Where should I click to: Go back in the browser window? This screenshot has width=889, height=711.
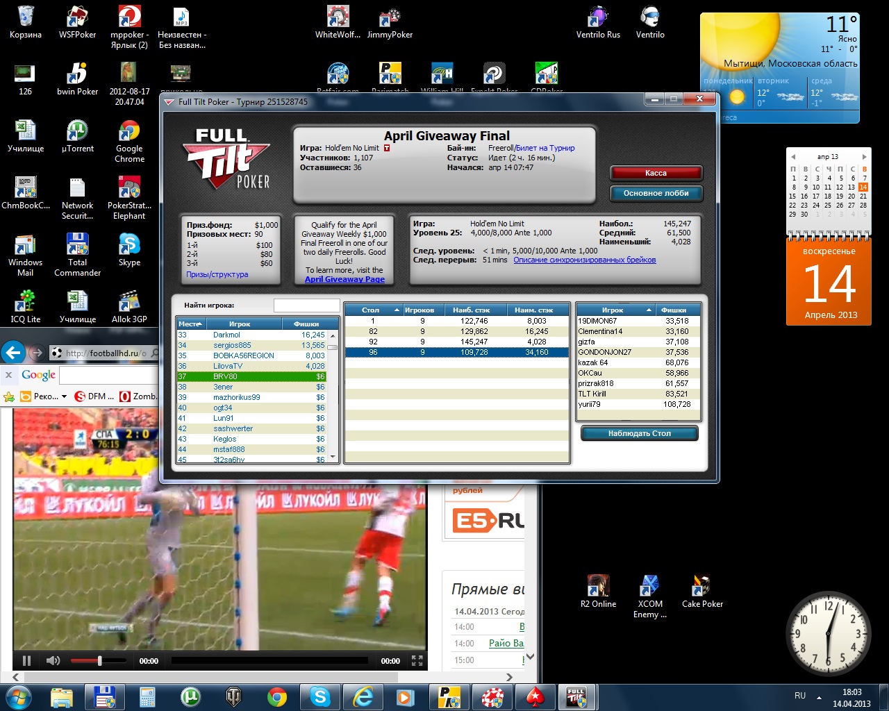coord(13,353)
